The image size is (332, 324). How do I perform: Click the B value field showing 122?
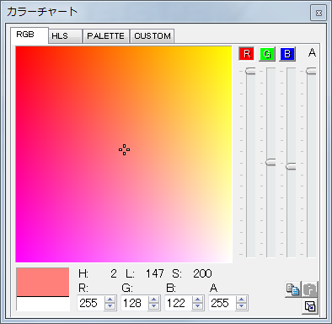click(x=178, y=303)
